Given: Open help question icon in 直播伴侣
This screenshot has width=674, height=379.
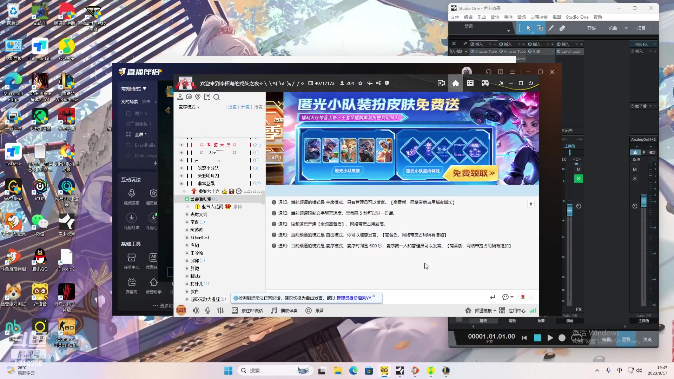Looking at the screenshot, I should tap(501, 72).
